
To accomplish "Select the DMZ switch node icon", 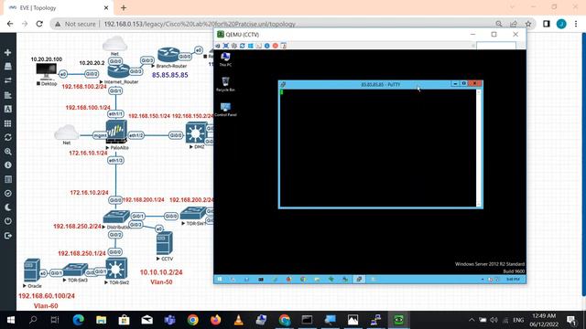I will (x=196, y=133).
